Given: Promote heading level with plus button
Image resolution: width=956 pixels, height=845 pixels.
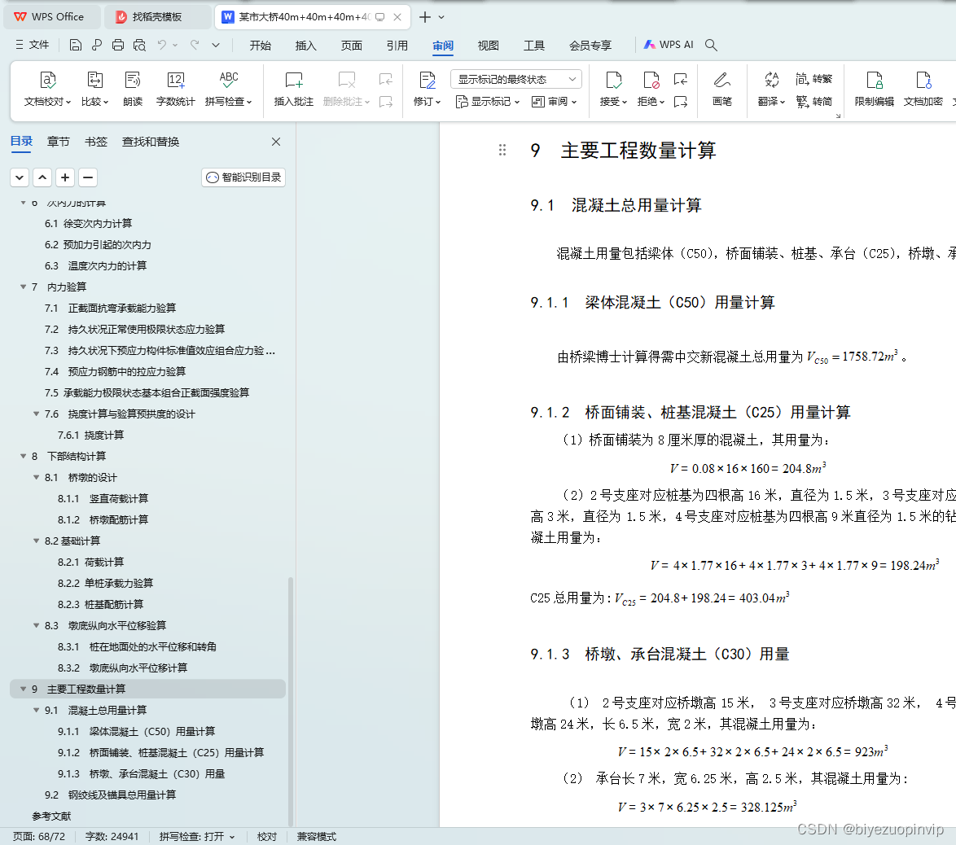Looking at the screenshot, I should pyautogui.click(x=65, y=177).
